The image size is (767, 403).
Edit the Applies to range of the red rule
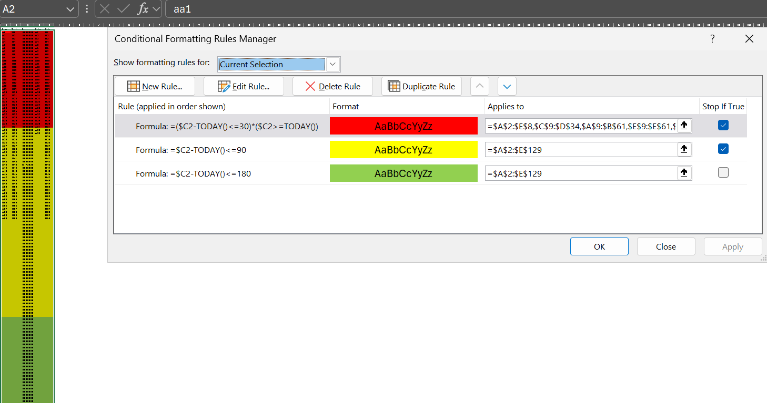pyautogui.click(x=581, y=126)
